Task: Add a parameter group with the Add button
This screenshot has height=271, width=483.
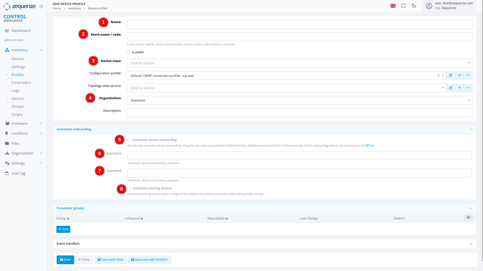Action: coord(63,229)
